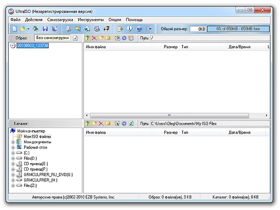The image size is (280, 210).
Task: Open the Помощь menu
Action: 134,19
